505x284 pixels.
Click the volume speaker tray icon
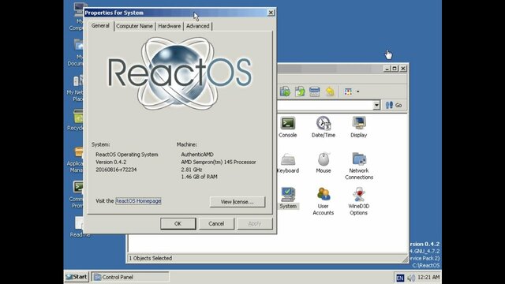point(411,278)
